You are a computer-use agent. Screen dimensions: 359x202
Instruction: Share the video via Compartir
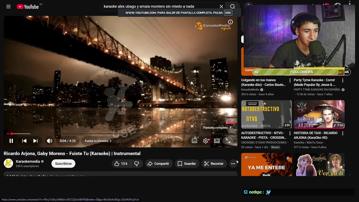158,164
